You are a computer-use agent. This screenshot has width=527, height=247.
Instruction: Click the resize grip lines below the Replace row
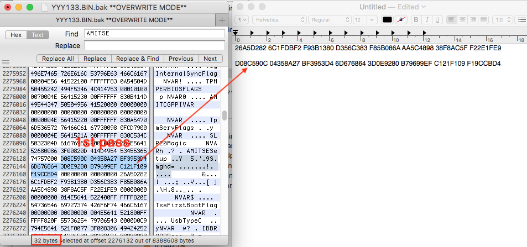[x=5, y=62]
